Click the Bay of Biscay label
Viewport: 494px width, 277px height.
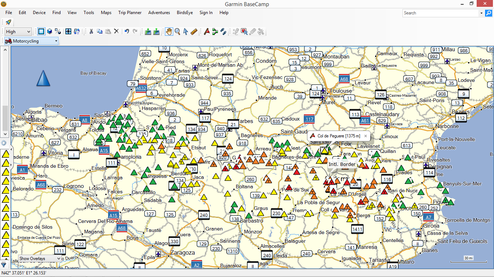tap(94, 73)
